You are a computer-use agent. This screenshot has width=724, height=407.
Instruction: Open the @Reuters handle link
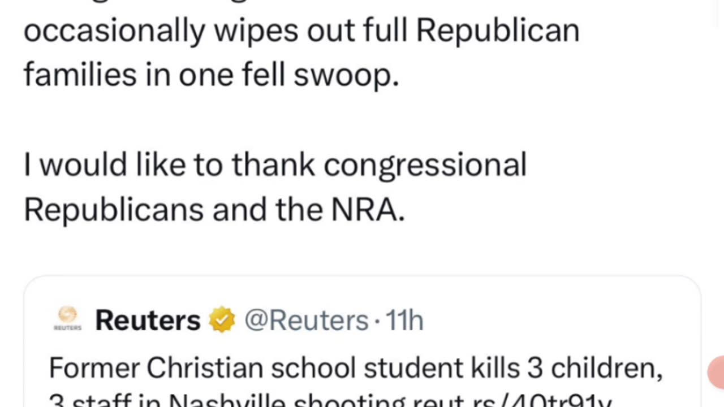[306, 321]
